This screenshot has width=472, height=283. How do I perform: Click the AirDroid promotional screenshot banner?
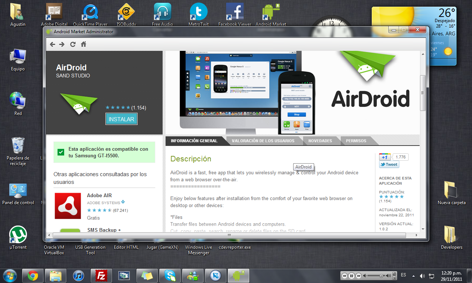pyautogui.click(x=292, y=92)
